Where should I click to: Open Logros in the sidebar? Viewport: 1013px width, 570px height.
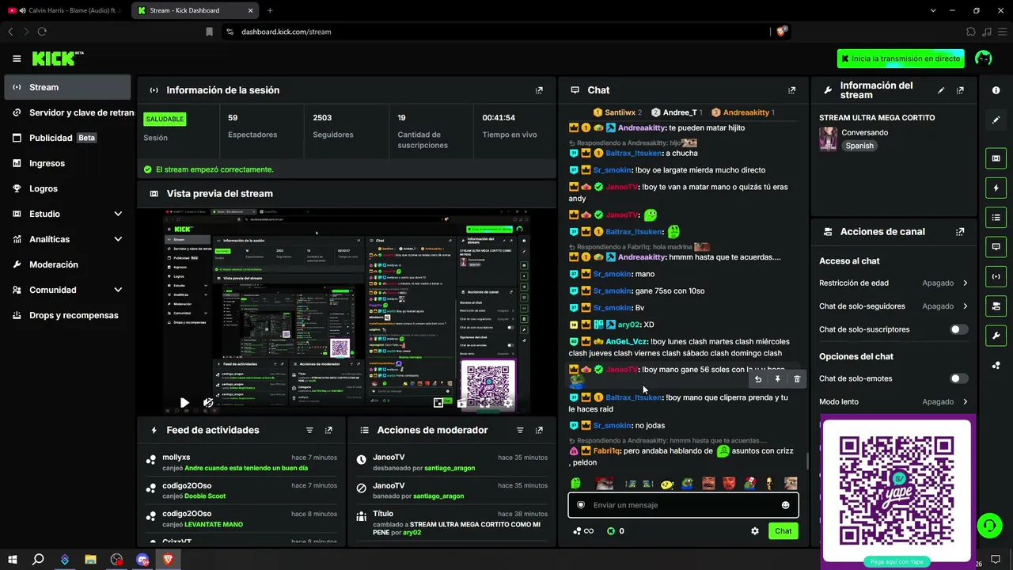[x=67, y=188]
